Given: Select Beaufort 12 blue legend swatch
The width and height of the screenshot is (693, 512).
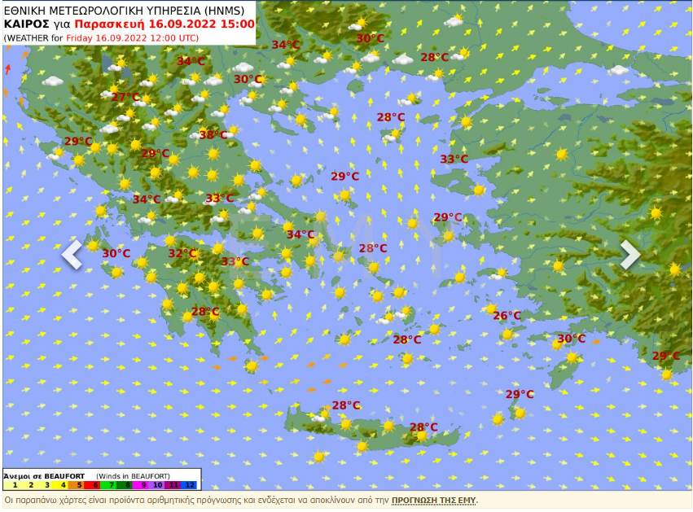Looking at the screenshot, I should (189, 485).
